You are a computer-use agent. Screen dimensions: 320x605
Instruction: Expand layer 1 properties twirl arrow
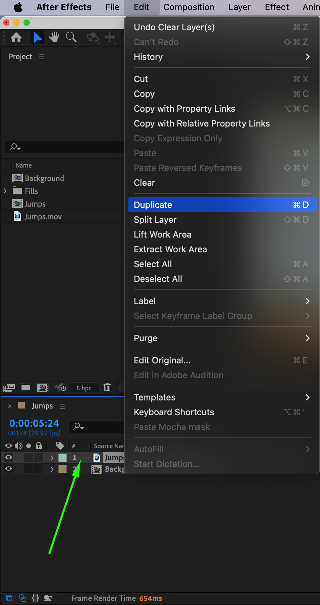(52, 458)
